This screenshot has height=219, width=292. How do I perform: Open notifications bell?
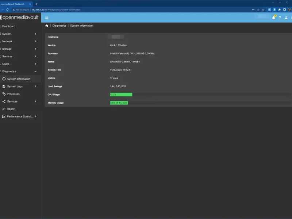coord(273,18)
